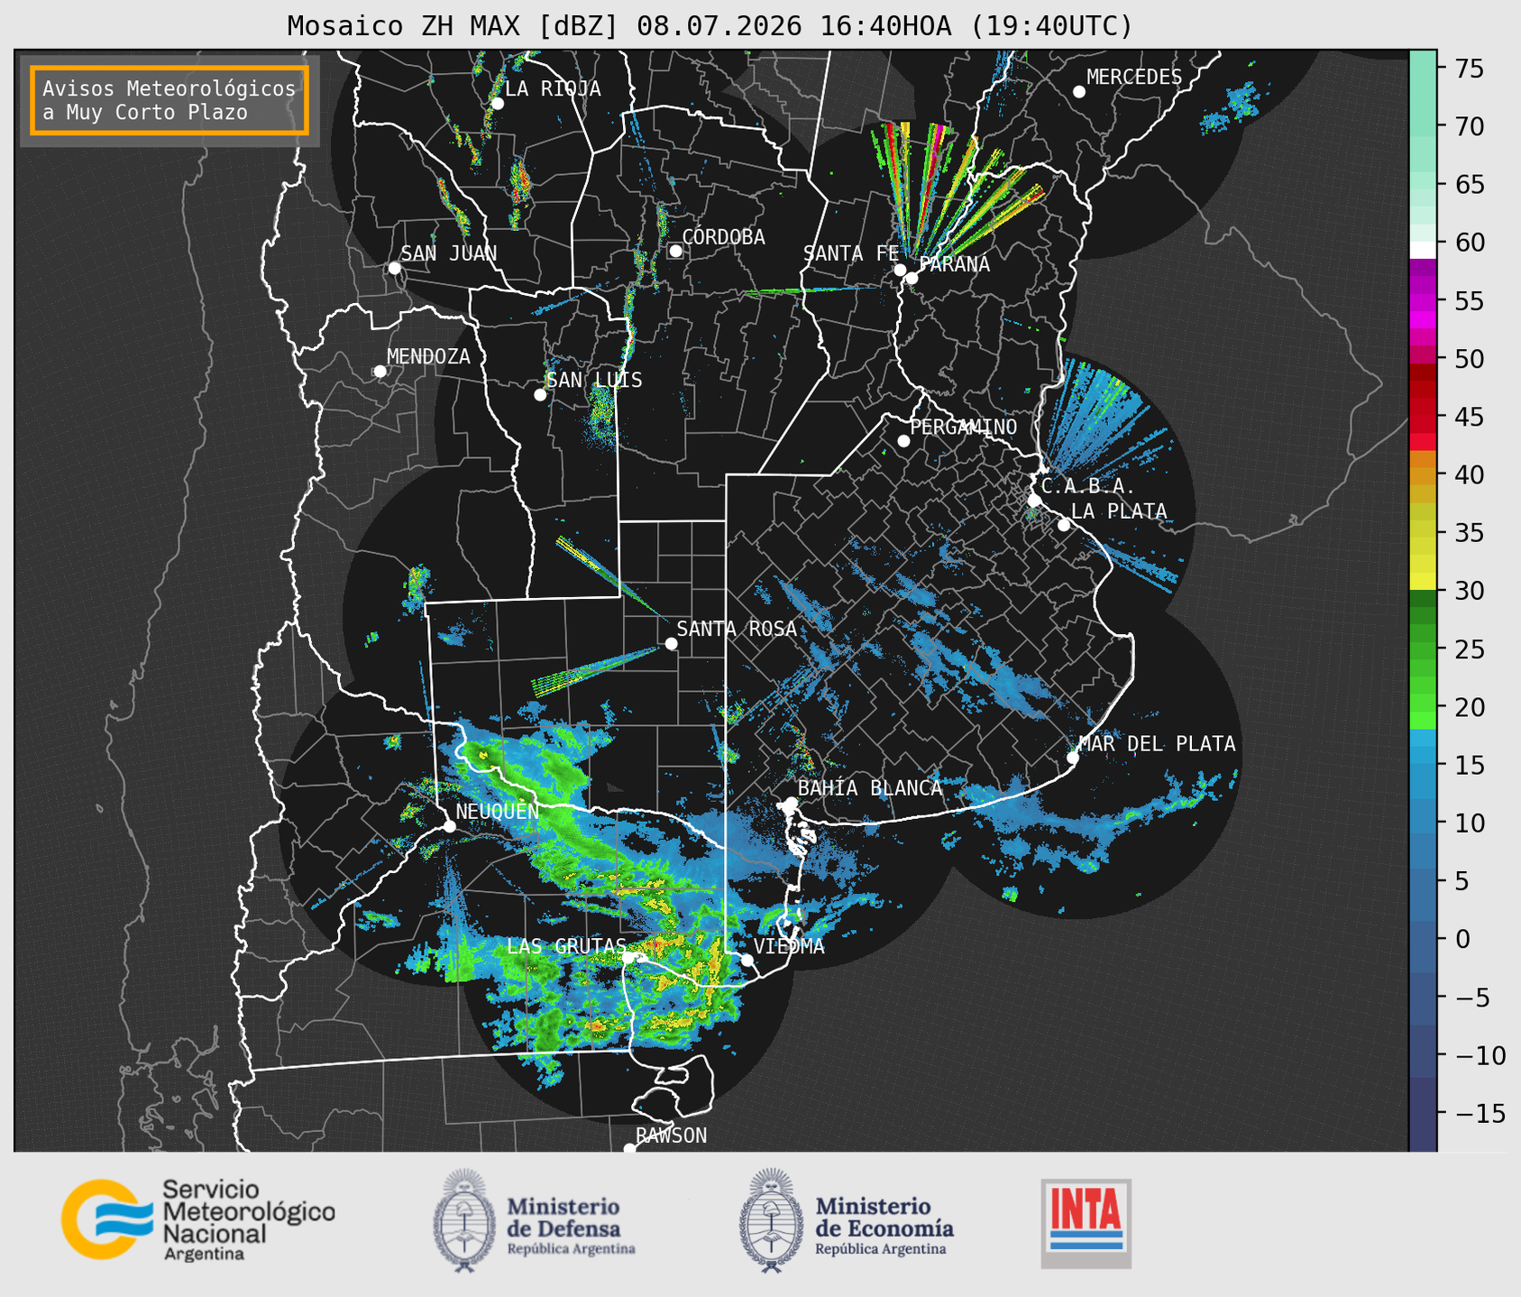Viewport: 1521px width, 1297px height.
Task: Click the Bahía Blanca city marker
Action: pyautogui.click(x=791, y=803)
